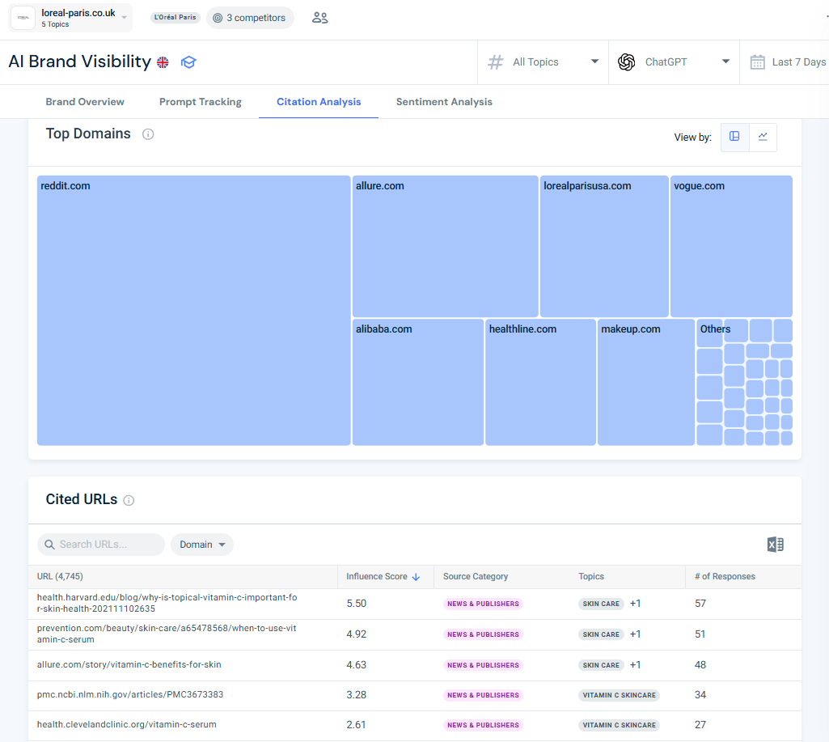
Task: Click the Influence Score sort arrow
Action: click(416, 577)
